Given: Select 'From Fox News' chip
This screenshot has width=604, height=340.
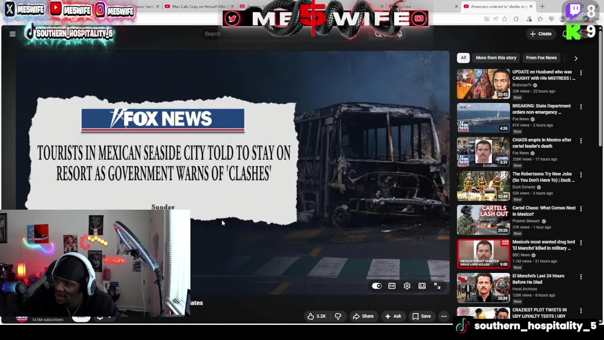Looking at the screenshot, I should point(541,58).
